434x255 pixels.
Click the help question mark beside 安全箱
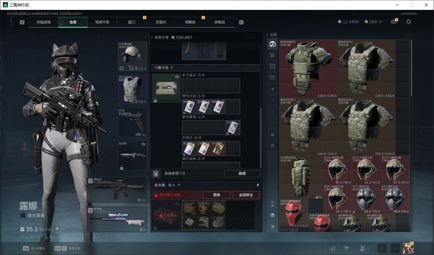(x=178, y=185)
